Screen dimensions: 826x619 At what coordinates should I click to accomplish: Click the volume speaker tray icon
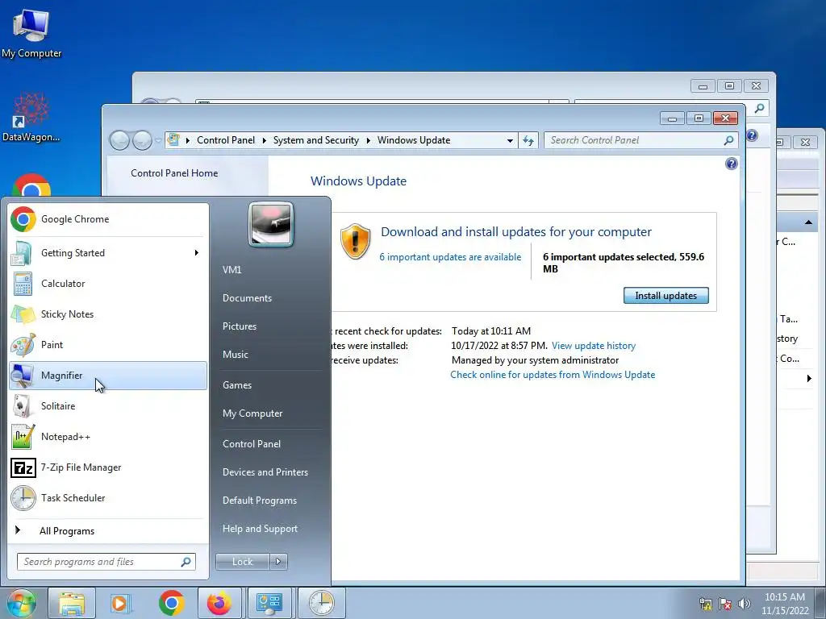[745, 604]
